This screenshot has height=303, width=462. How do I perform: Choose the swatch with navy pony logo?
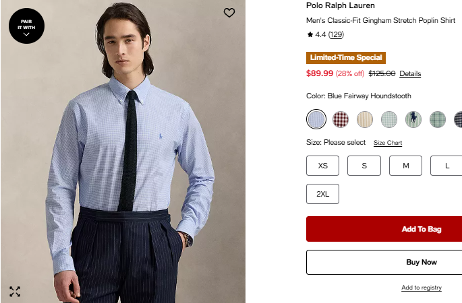pos(413,119)
